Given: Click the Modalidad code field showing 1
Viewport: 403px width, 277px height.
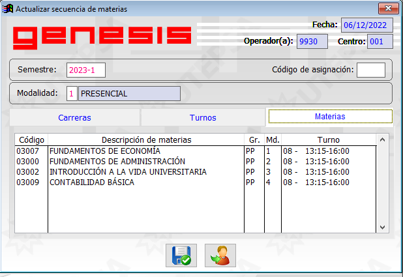Looking at the screenshot, I should (x=72, y=94).
